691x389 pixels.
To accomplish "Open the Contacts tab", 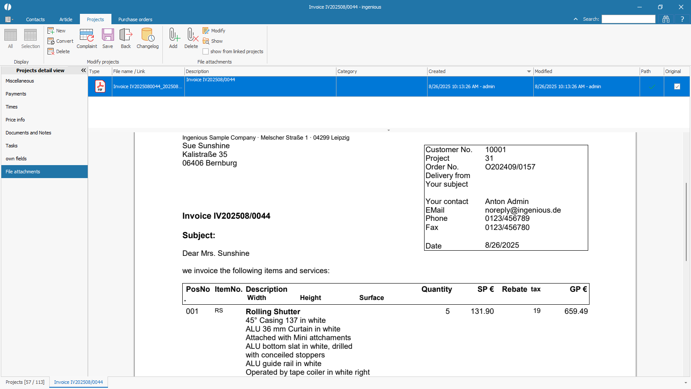I will coord(35,19).
